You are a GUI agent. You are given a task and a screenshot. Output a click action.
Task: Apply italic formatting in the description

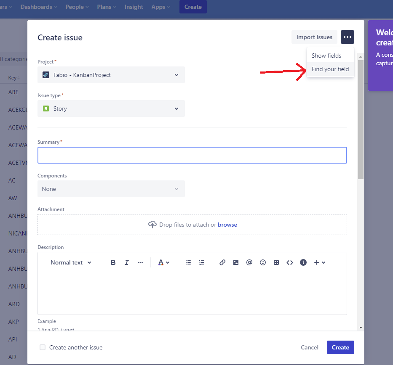(x=126, y=262)
